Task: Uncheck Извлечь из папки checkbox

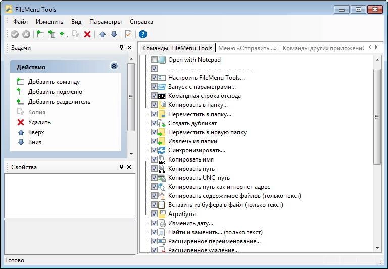Action: [x=154, y=141]
